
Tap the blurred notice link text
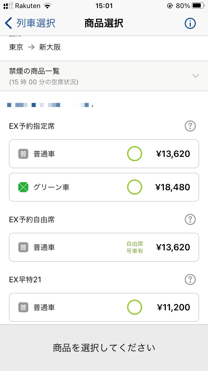pyautogui.click(x=50, y=105)
